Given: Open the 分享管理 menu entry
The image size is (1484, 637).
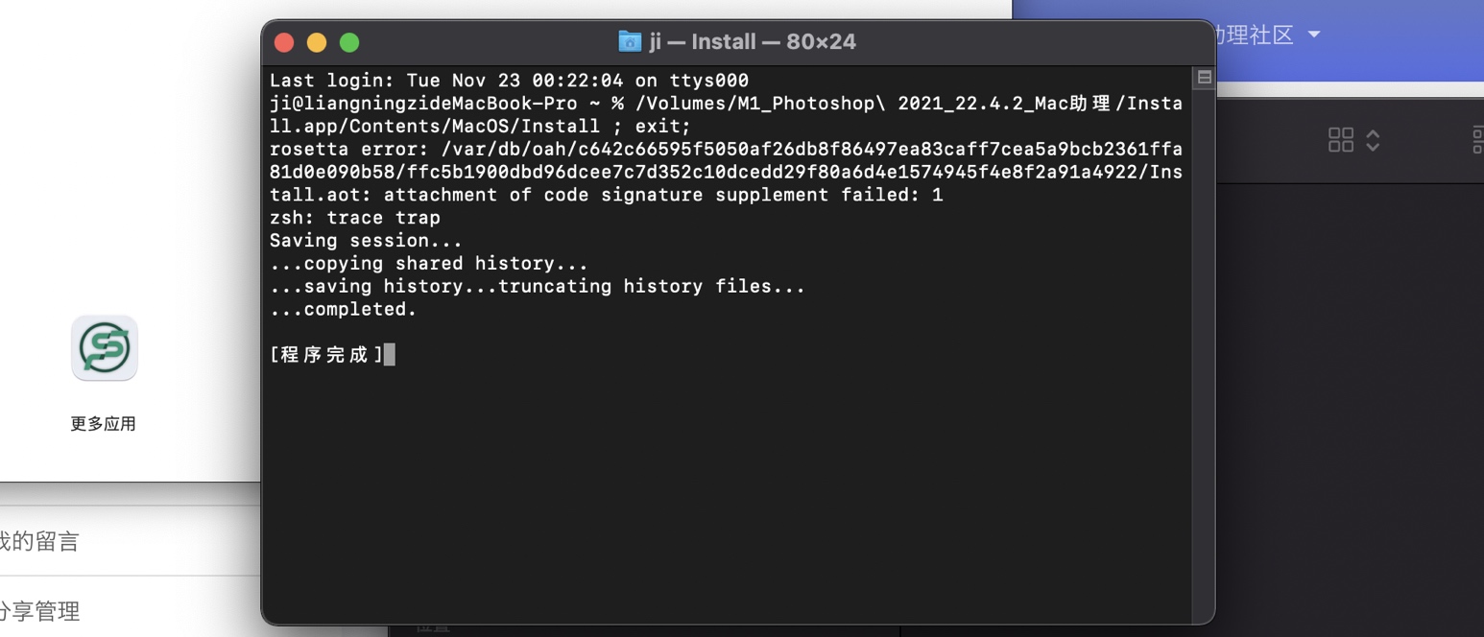Looking at the screenshot, I should pyautogui.click(x=40, y=611).
